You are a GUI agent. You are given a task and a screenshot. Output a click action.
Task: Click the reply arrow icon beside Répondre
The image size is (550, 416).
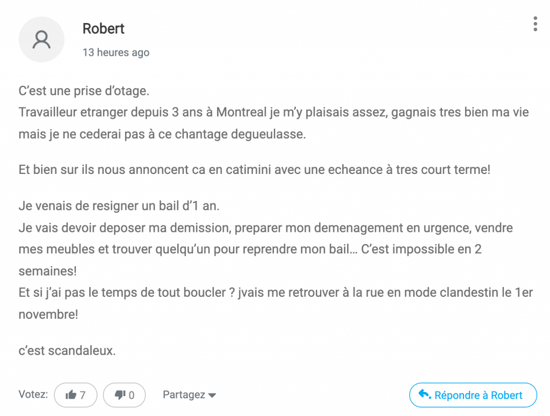[x=424, y=395]
